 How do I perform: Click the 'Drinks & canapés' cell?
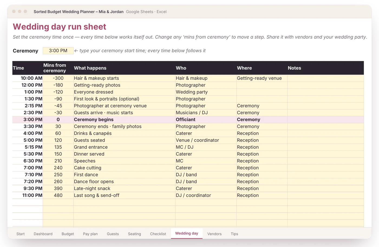pos(124,134)
